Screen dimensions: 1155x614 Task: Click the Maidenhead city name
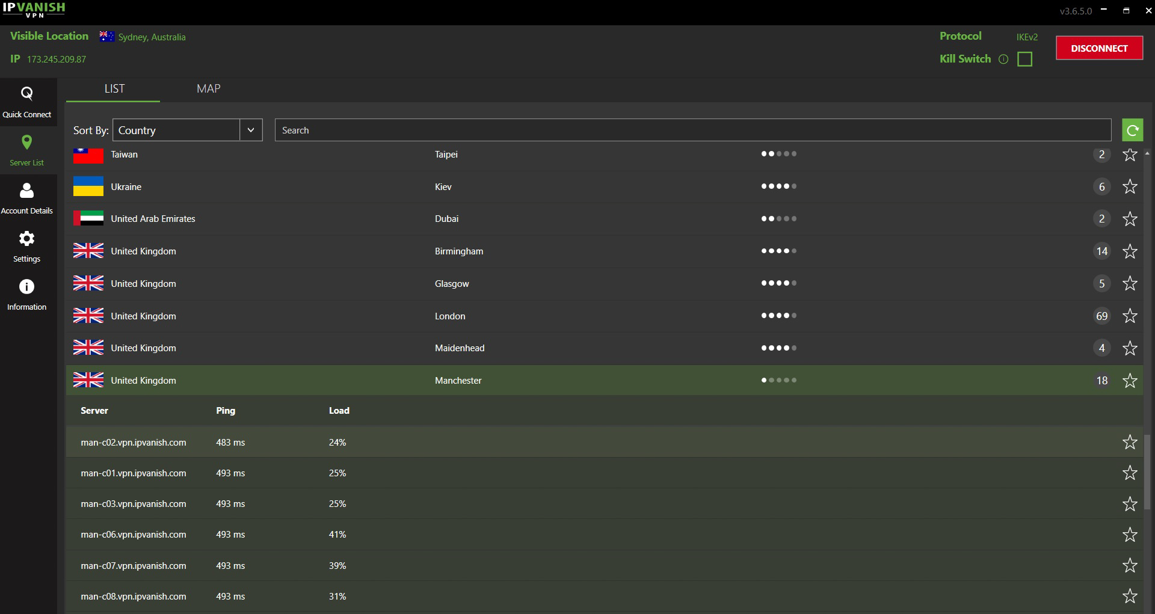tap(460, 348)
